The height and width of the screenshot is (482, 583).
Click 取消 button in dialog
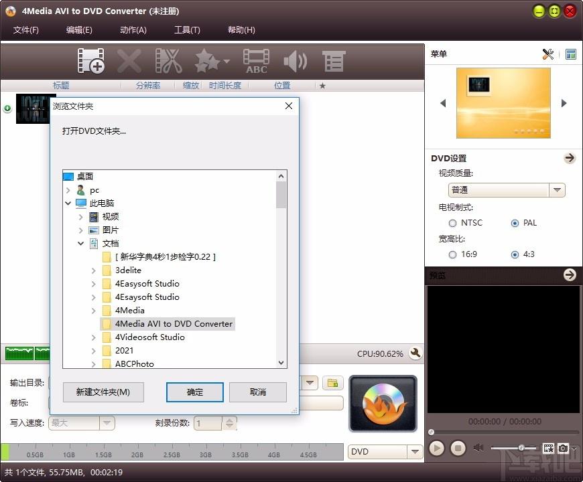[258, 392]
